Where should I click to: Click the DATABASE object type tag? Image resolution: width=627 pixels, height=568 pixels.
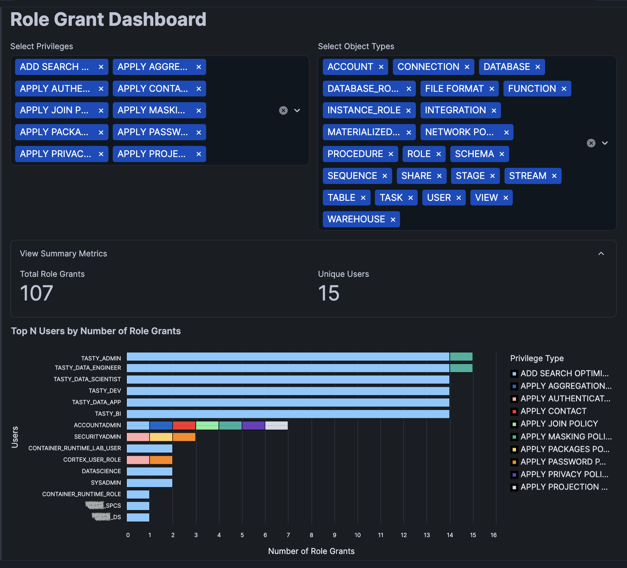[506, 67]
